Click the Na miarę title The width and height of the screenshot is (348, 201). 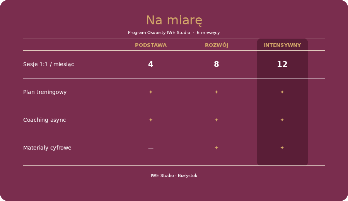[x=174, y=20]
